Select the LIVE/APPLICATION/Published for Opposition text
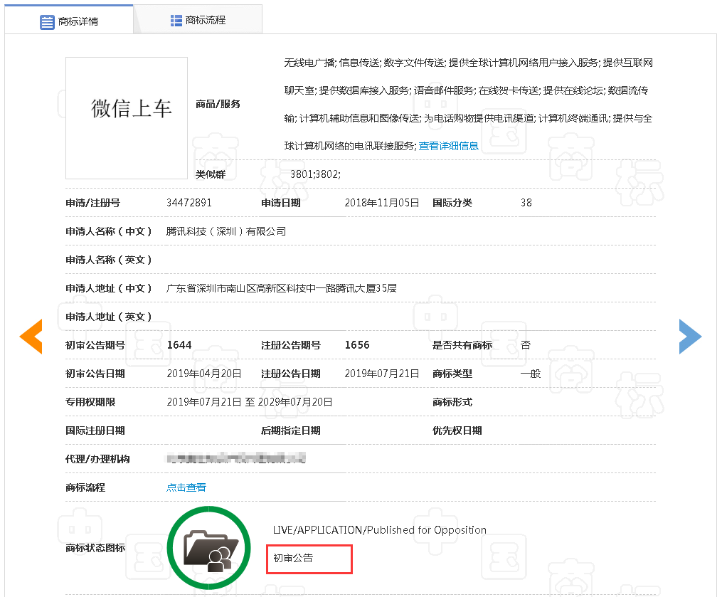 [x=379, y=529]
